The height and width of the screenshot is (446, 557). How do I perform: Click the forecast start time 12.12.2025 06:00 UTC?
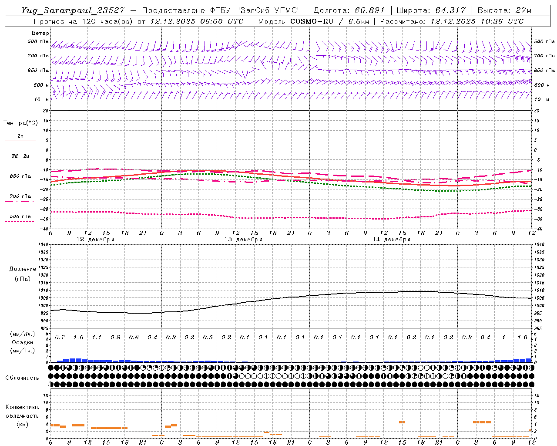tap(197, 21)
